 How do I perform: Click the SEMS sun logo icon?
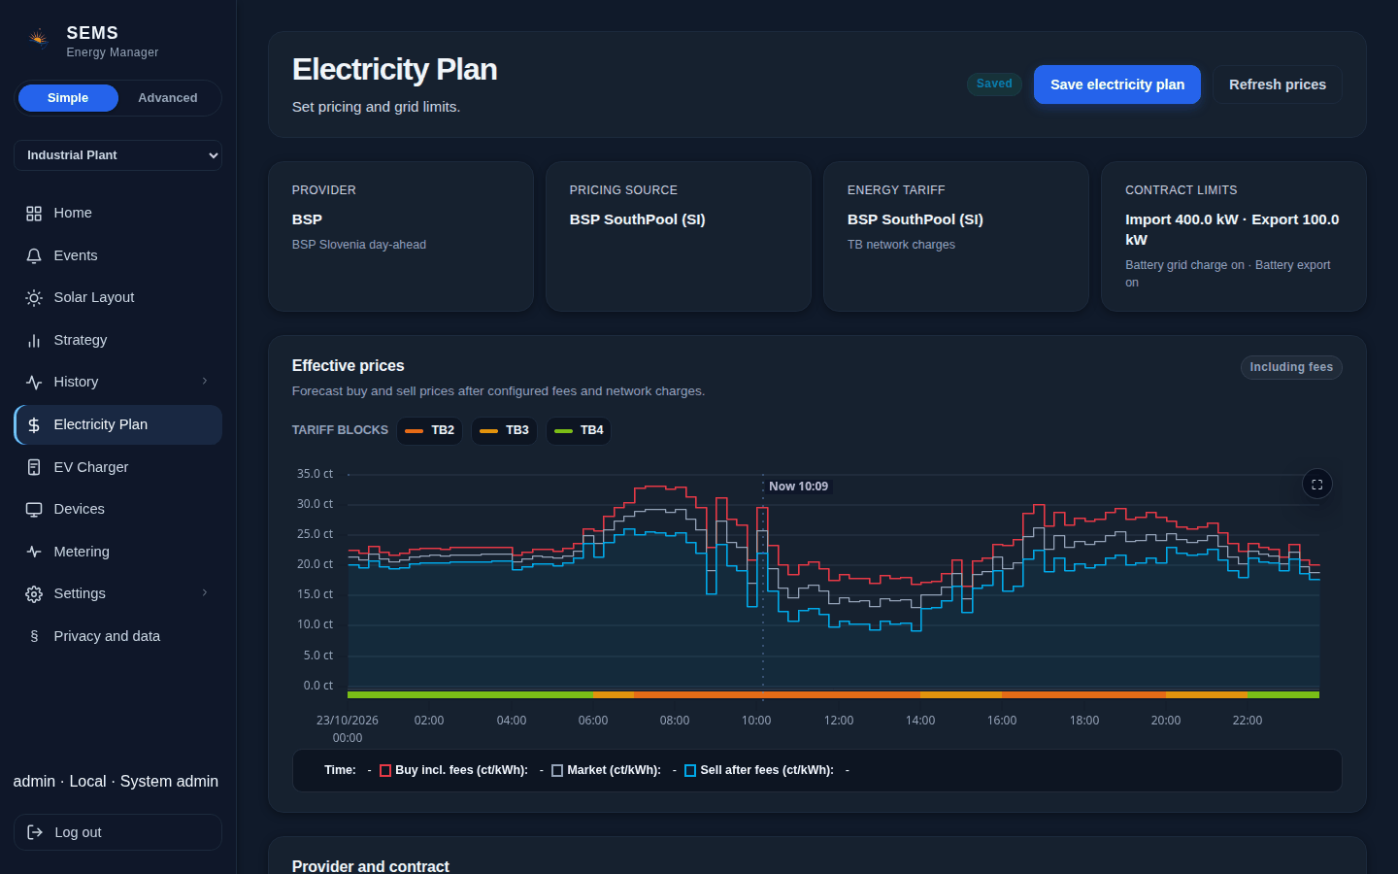38,39
